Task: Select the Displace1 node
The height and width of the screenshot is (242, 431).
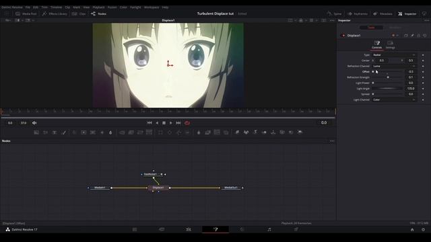Action: [158, 188]
